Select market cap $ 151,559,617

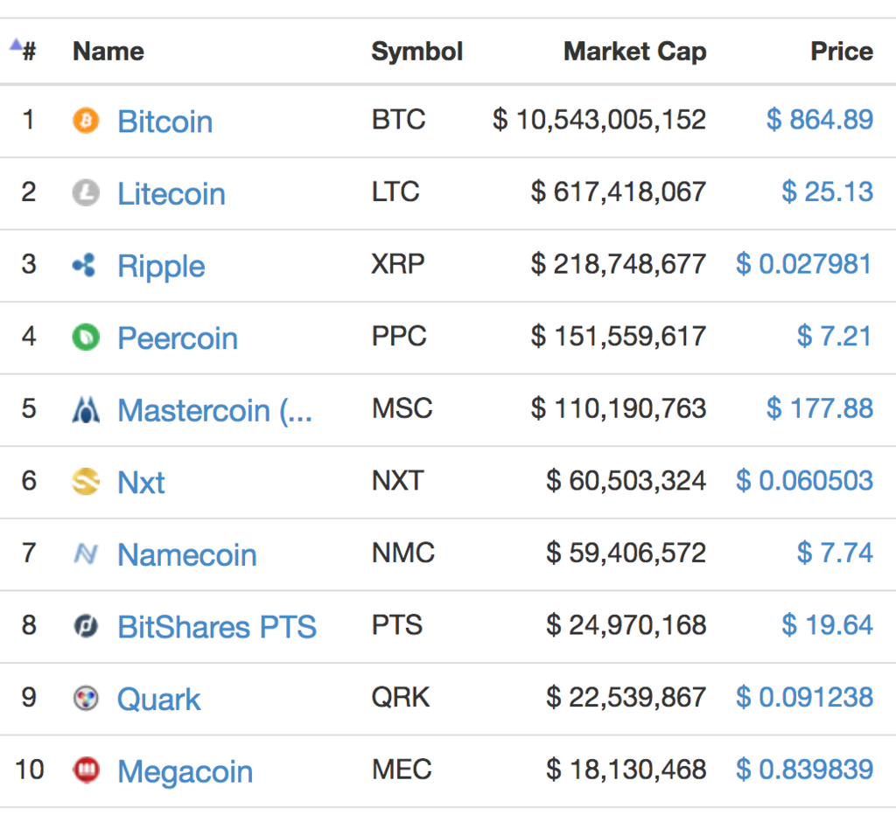coord(619,337)
